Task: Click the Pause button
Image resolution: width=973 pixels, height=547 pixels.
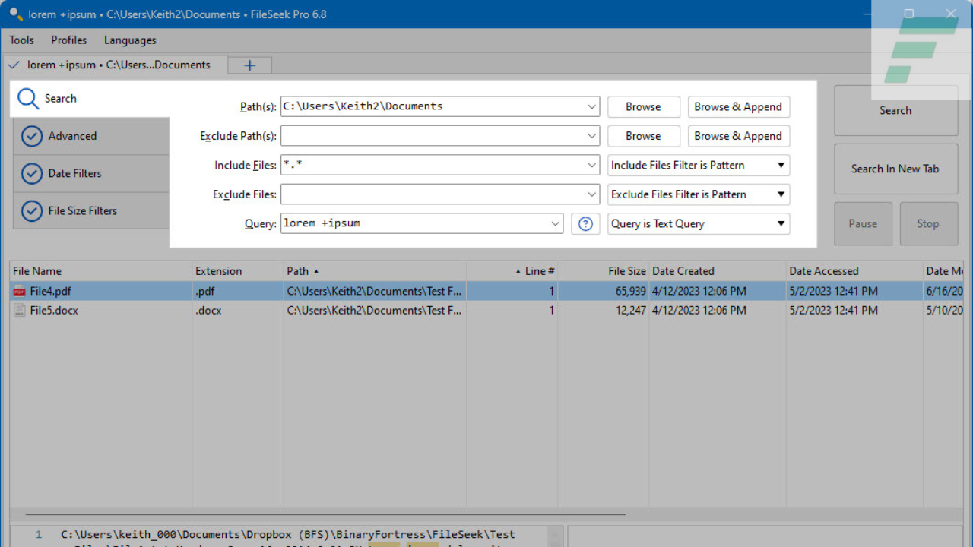Action: (863, 223)
